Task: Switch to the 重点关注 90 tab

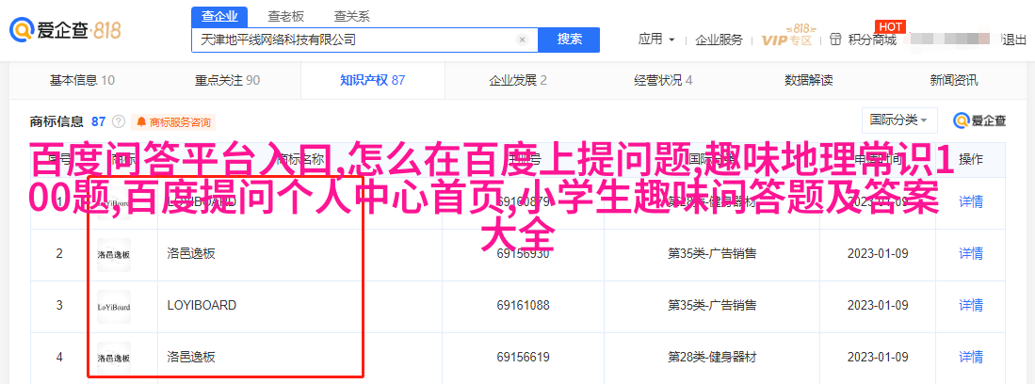Action: click(x=227, y=81)
